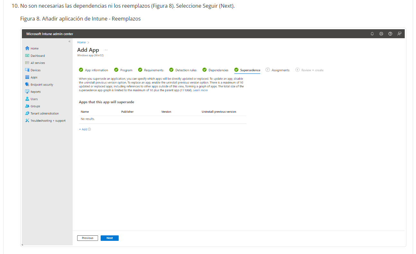Image resolution: width=416 pixels, height=254 pixels.
Task: Click the Add App page heading
Action: 88,50
